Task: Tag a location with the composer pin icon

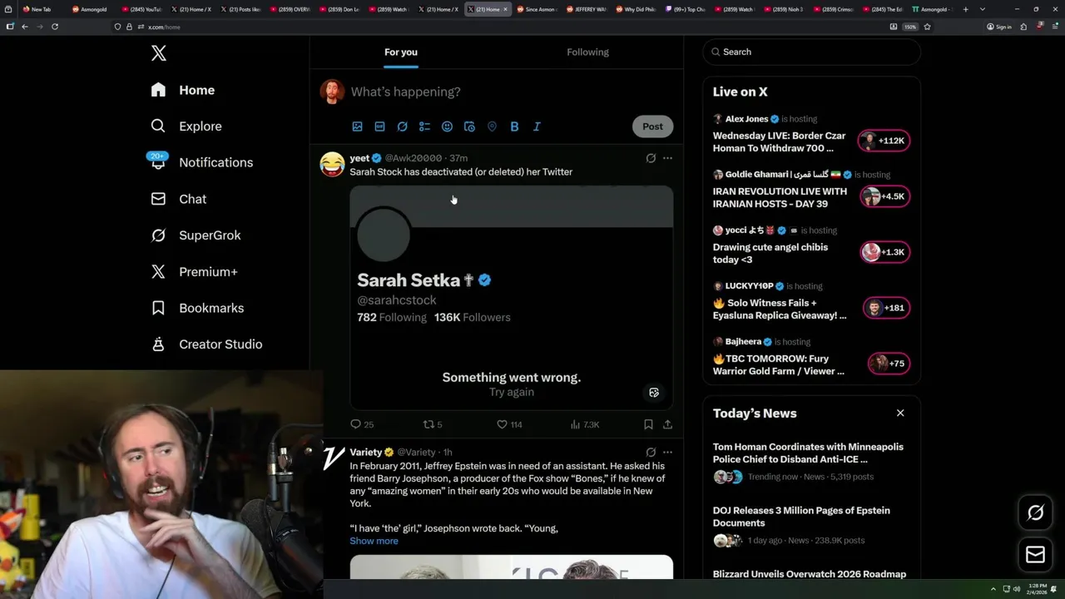Action: point(492,126)
